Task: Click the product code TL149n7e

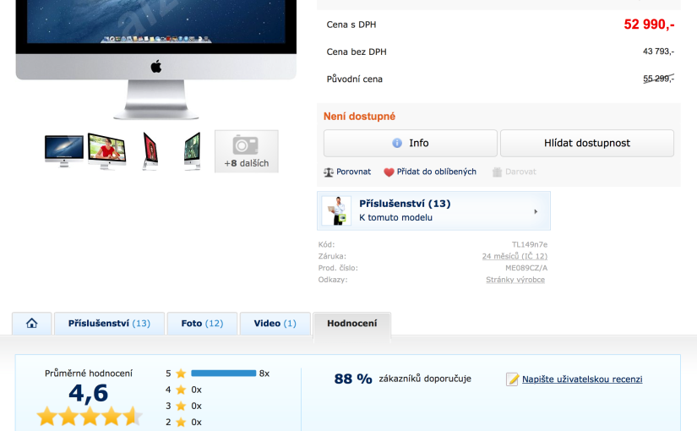Action: tap(530, 244)
